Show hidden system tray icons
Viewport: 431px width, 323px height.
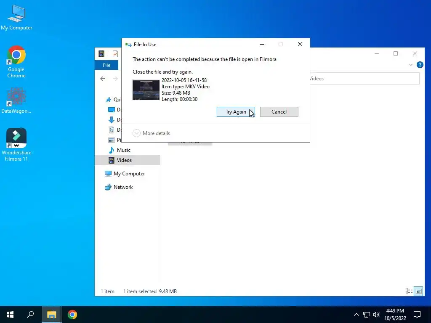tap(356, 315)
